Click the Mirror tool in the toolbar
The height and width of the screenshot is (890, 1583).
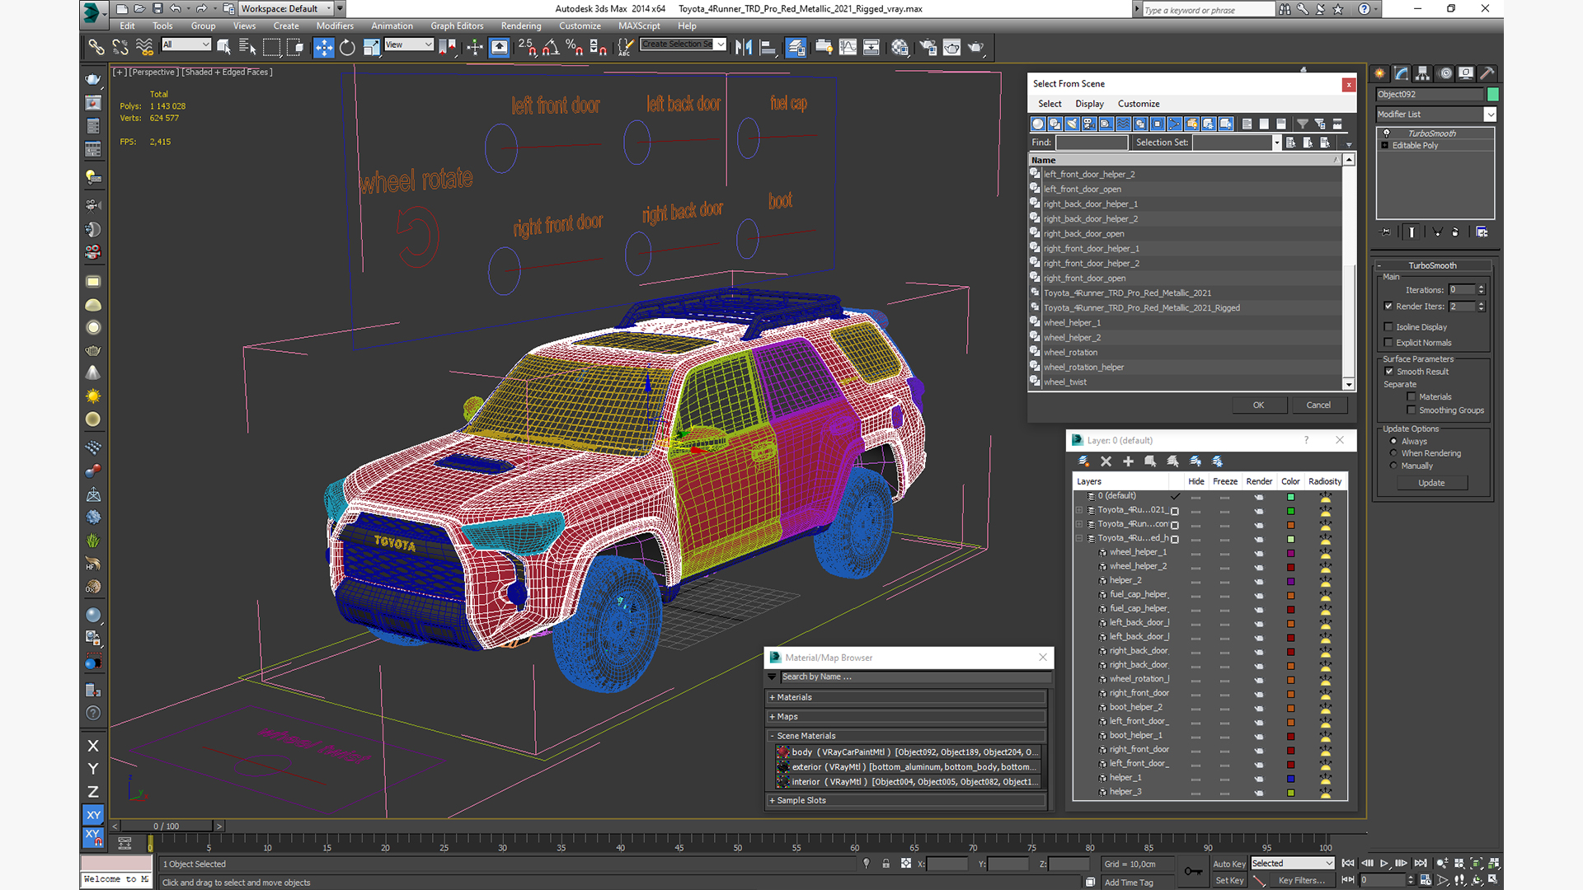tap(744, 48)
